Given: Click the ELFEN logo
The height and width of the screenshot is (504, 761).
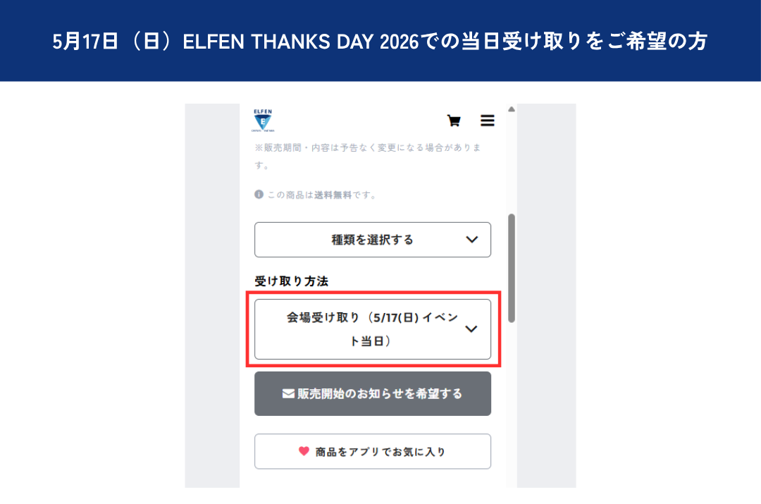Looking at the screenshot, I should (x=263, y=121).
